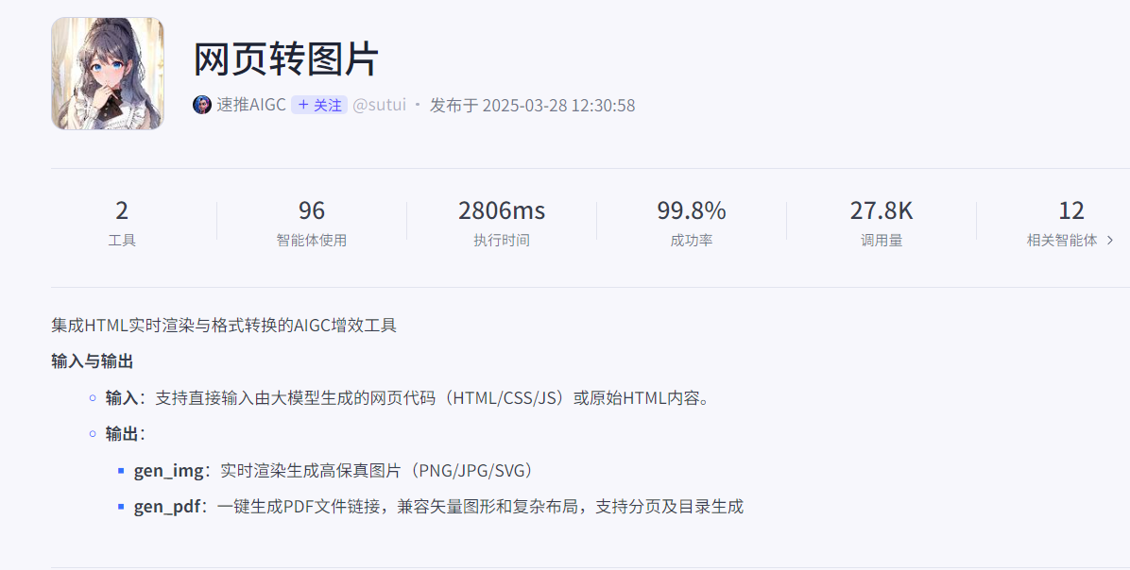
Task: Click the 27.8K call volume value
Action: (882, 210)
